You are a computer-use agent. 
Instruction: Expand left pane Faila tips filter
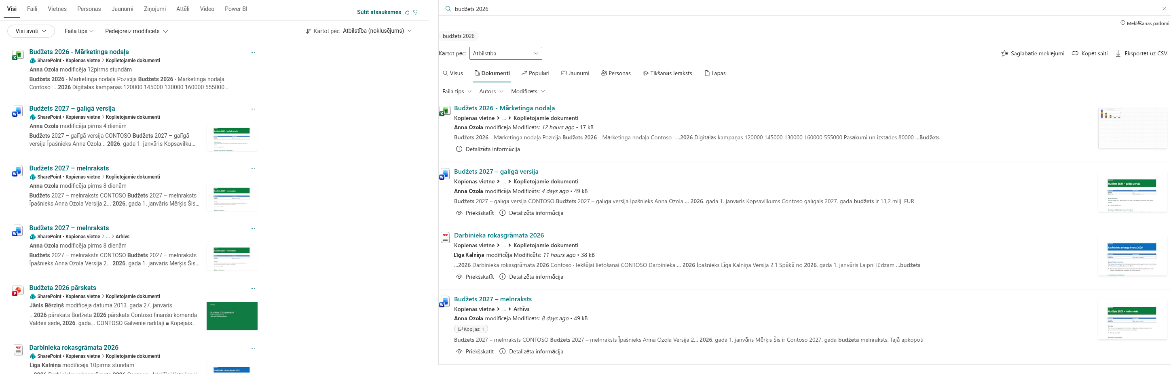pos(79,31)
